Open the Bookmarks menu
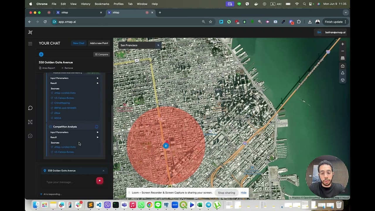Viewport: 375px width, 211px height. click(102, 4)
